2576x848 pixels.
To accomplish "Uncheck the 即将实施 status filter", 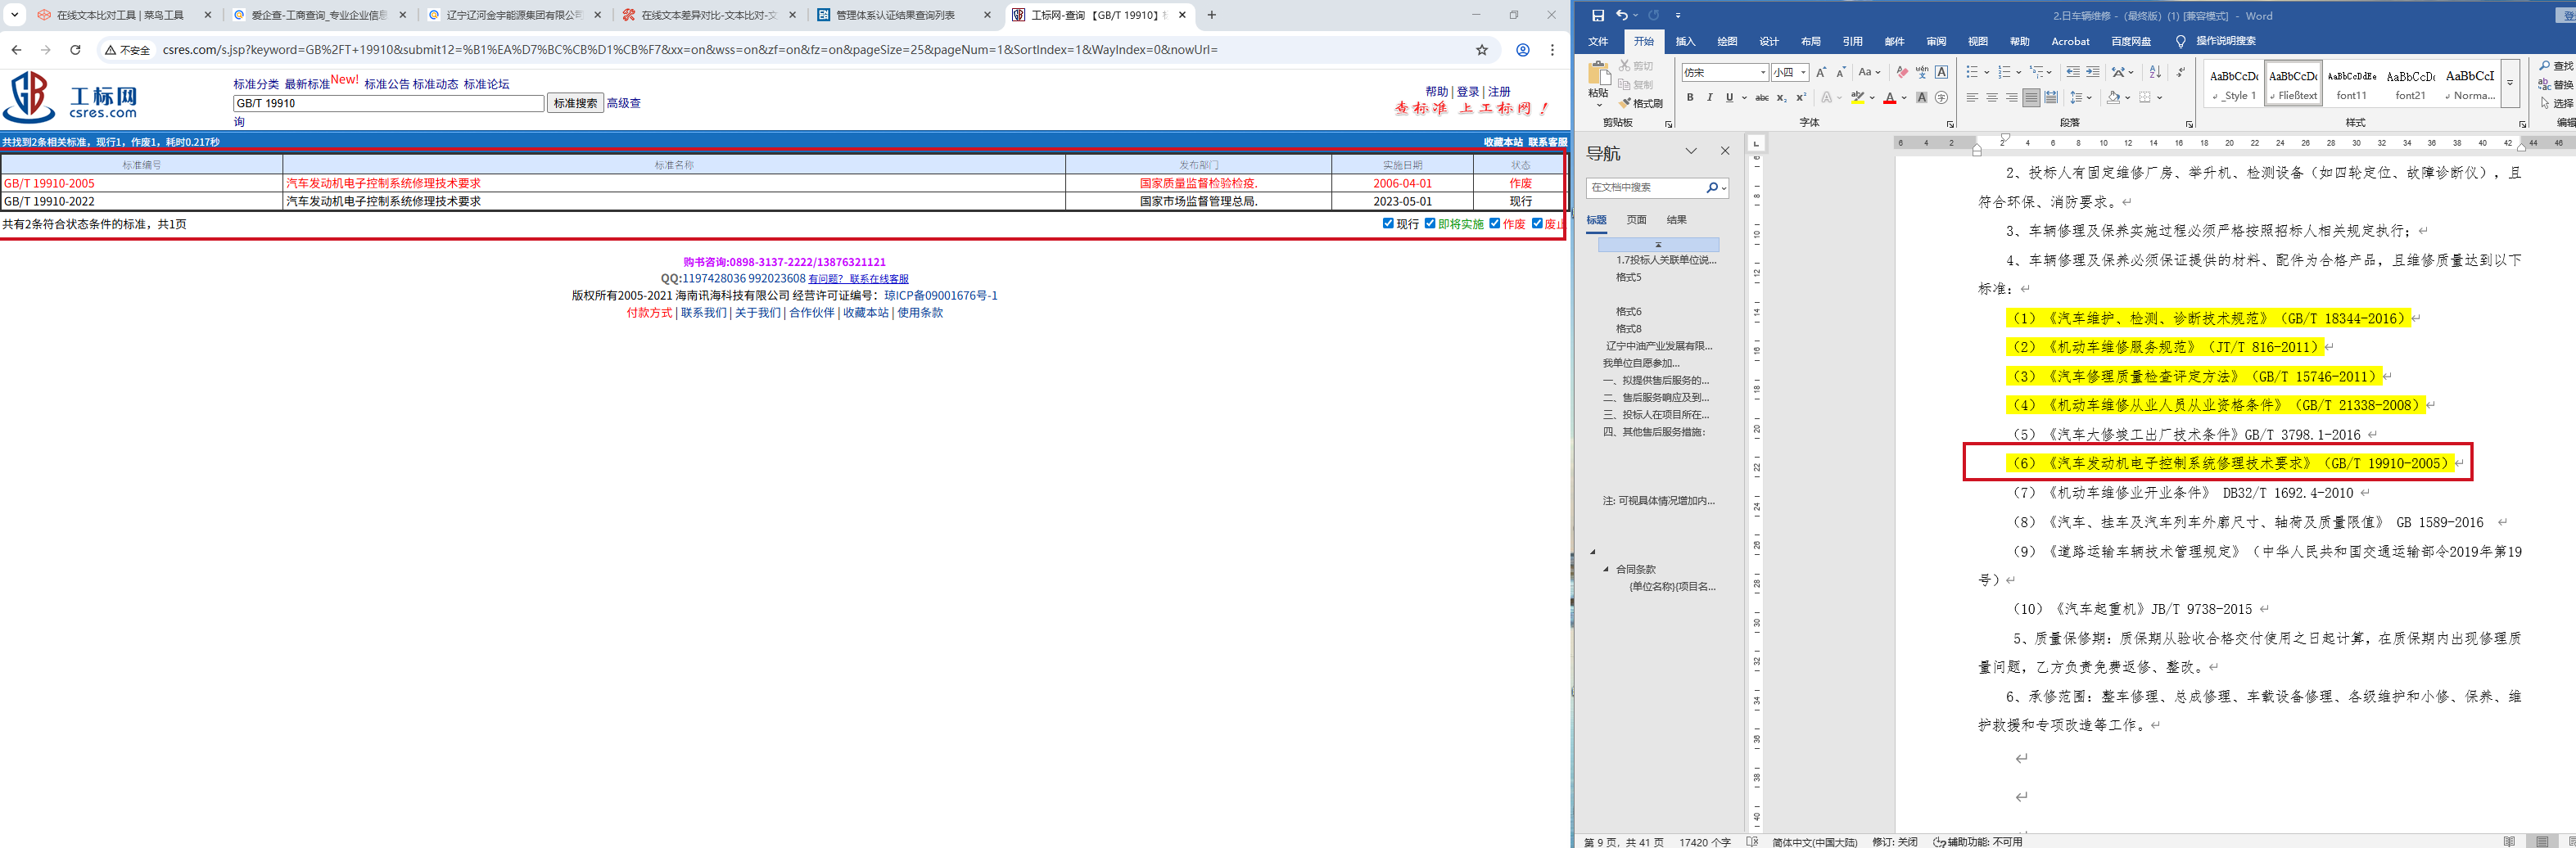I will (x=1430, y=223).
